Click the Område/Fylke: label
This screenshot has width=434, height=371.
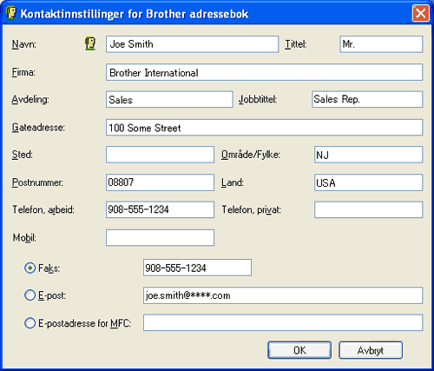tap(251, 155)
